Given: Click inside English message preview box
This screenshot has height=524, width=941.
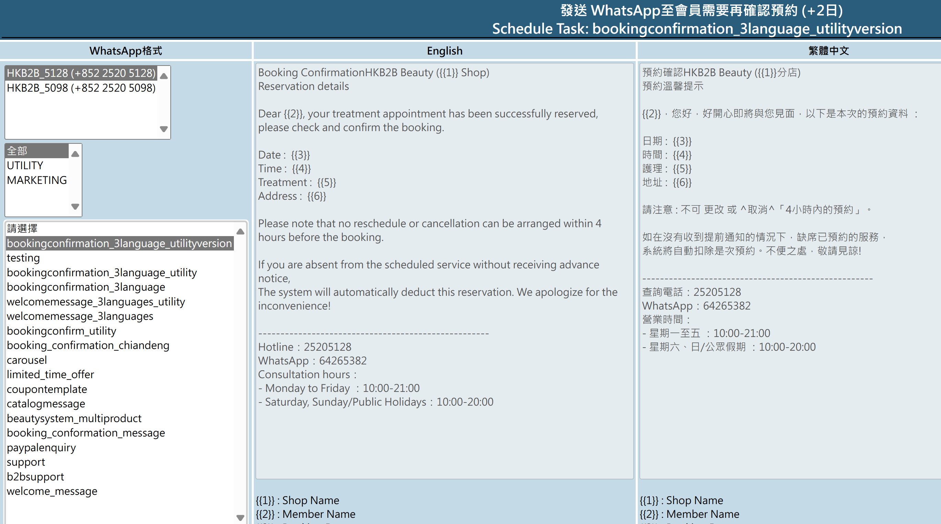Looking at the screenshot, I should [x=444, y=271].
